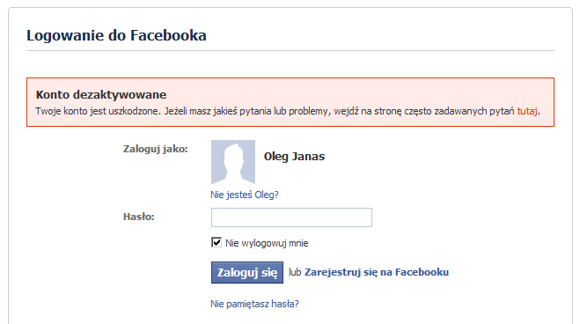Focus the Hasło password input field
Image resolution: width=580 pixels, height=324 pixels.
coord(291,217)
